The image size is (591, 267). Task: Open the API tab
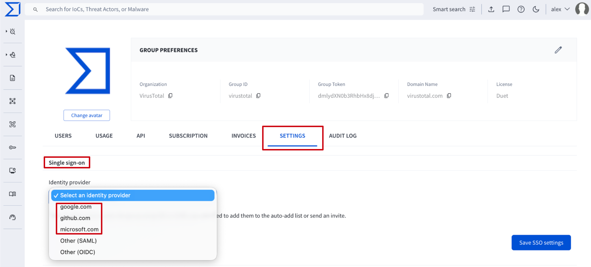(141, 136)
